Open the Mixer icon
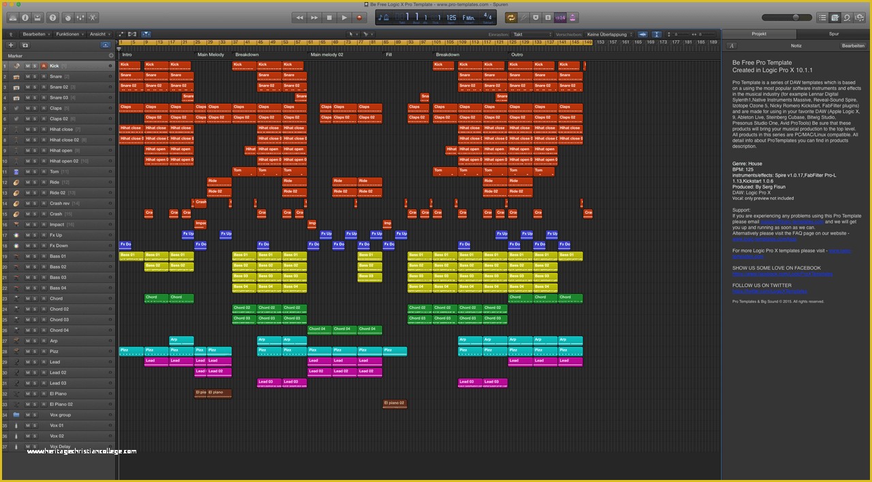This screenshot has height=482, width=872. coord(80,17)
